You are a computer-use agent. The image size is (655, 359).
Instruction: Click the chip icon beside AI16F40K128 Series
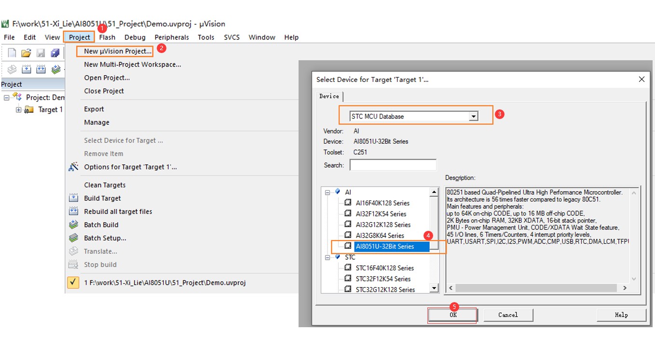348,203
